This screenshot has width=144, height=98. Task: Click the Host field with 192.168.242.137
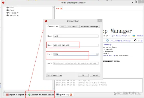tap(76, 45)
